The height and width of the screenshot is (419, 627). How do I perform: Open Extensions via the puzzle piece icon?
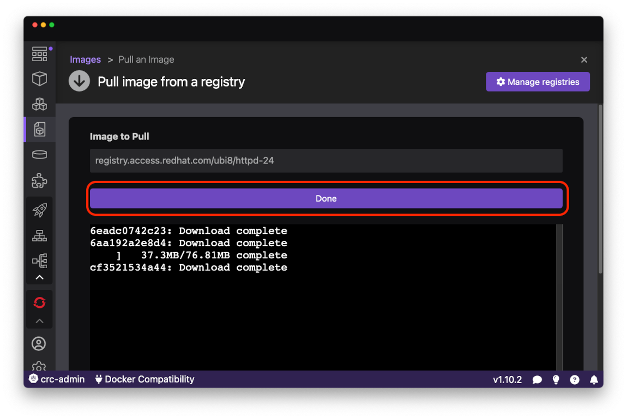(x=40, y=180)
